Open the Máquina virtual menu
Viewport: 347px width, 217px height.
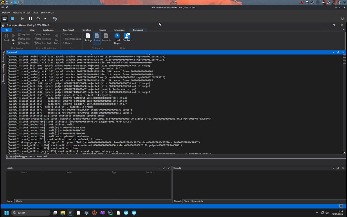[x=21, y=13]
